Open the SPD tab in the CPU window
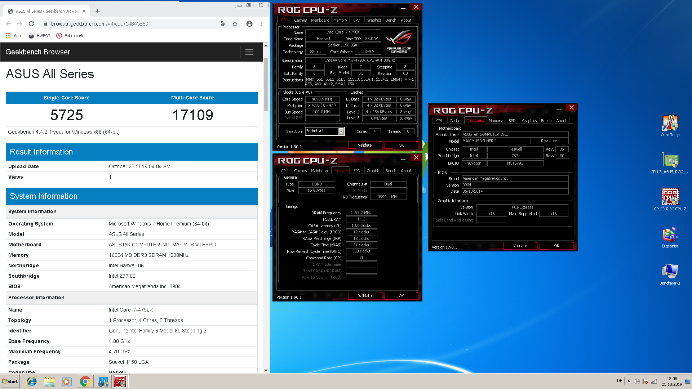The height and width of the screenshot is (389, 692). (x=356, y=20)
